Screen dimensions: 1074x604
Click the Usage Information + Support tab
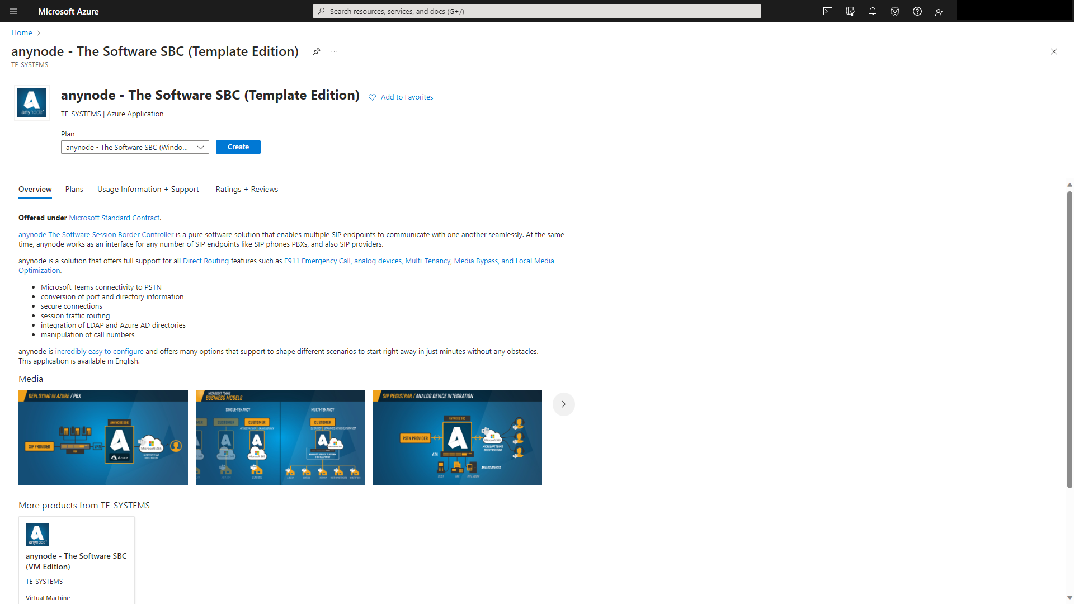click(148, 189)
